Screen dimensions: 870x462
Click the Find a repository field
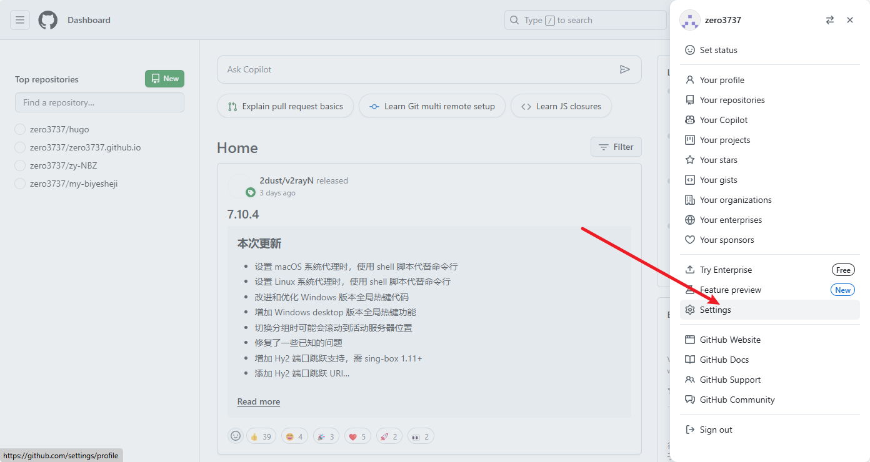point(99,102)
